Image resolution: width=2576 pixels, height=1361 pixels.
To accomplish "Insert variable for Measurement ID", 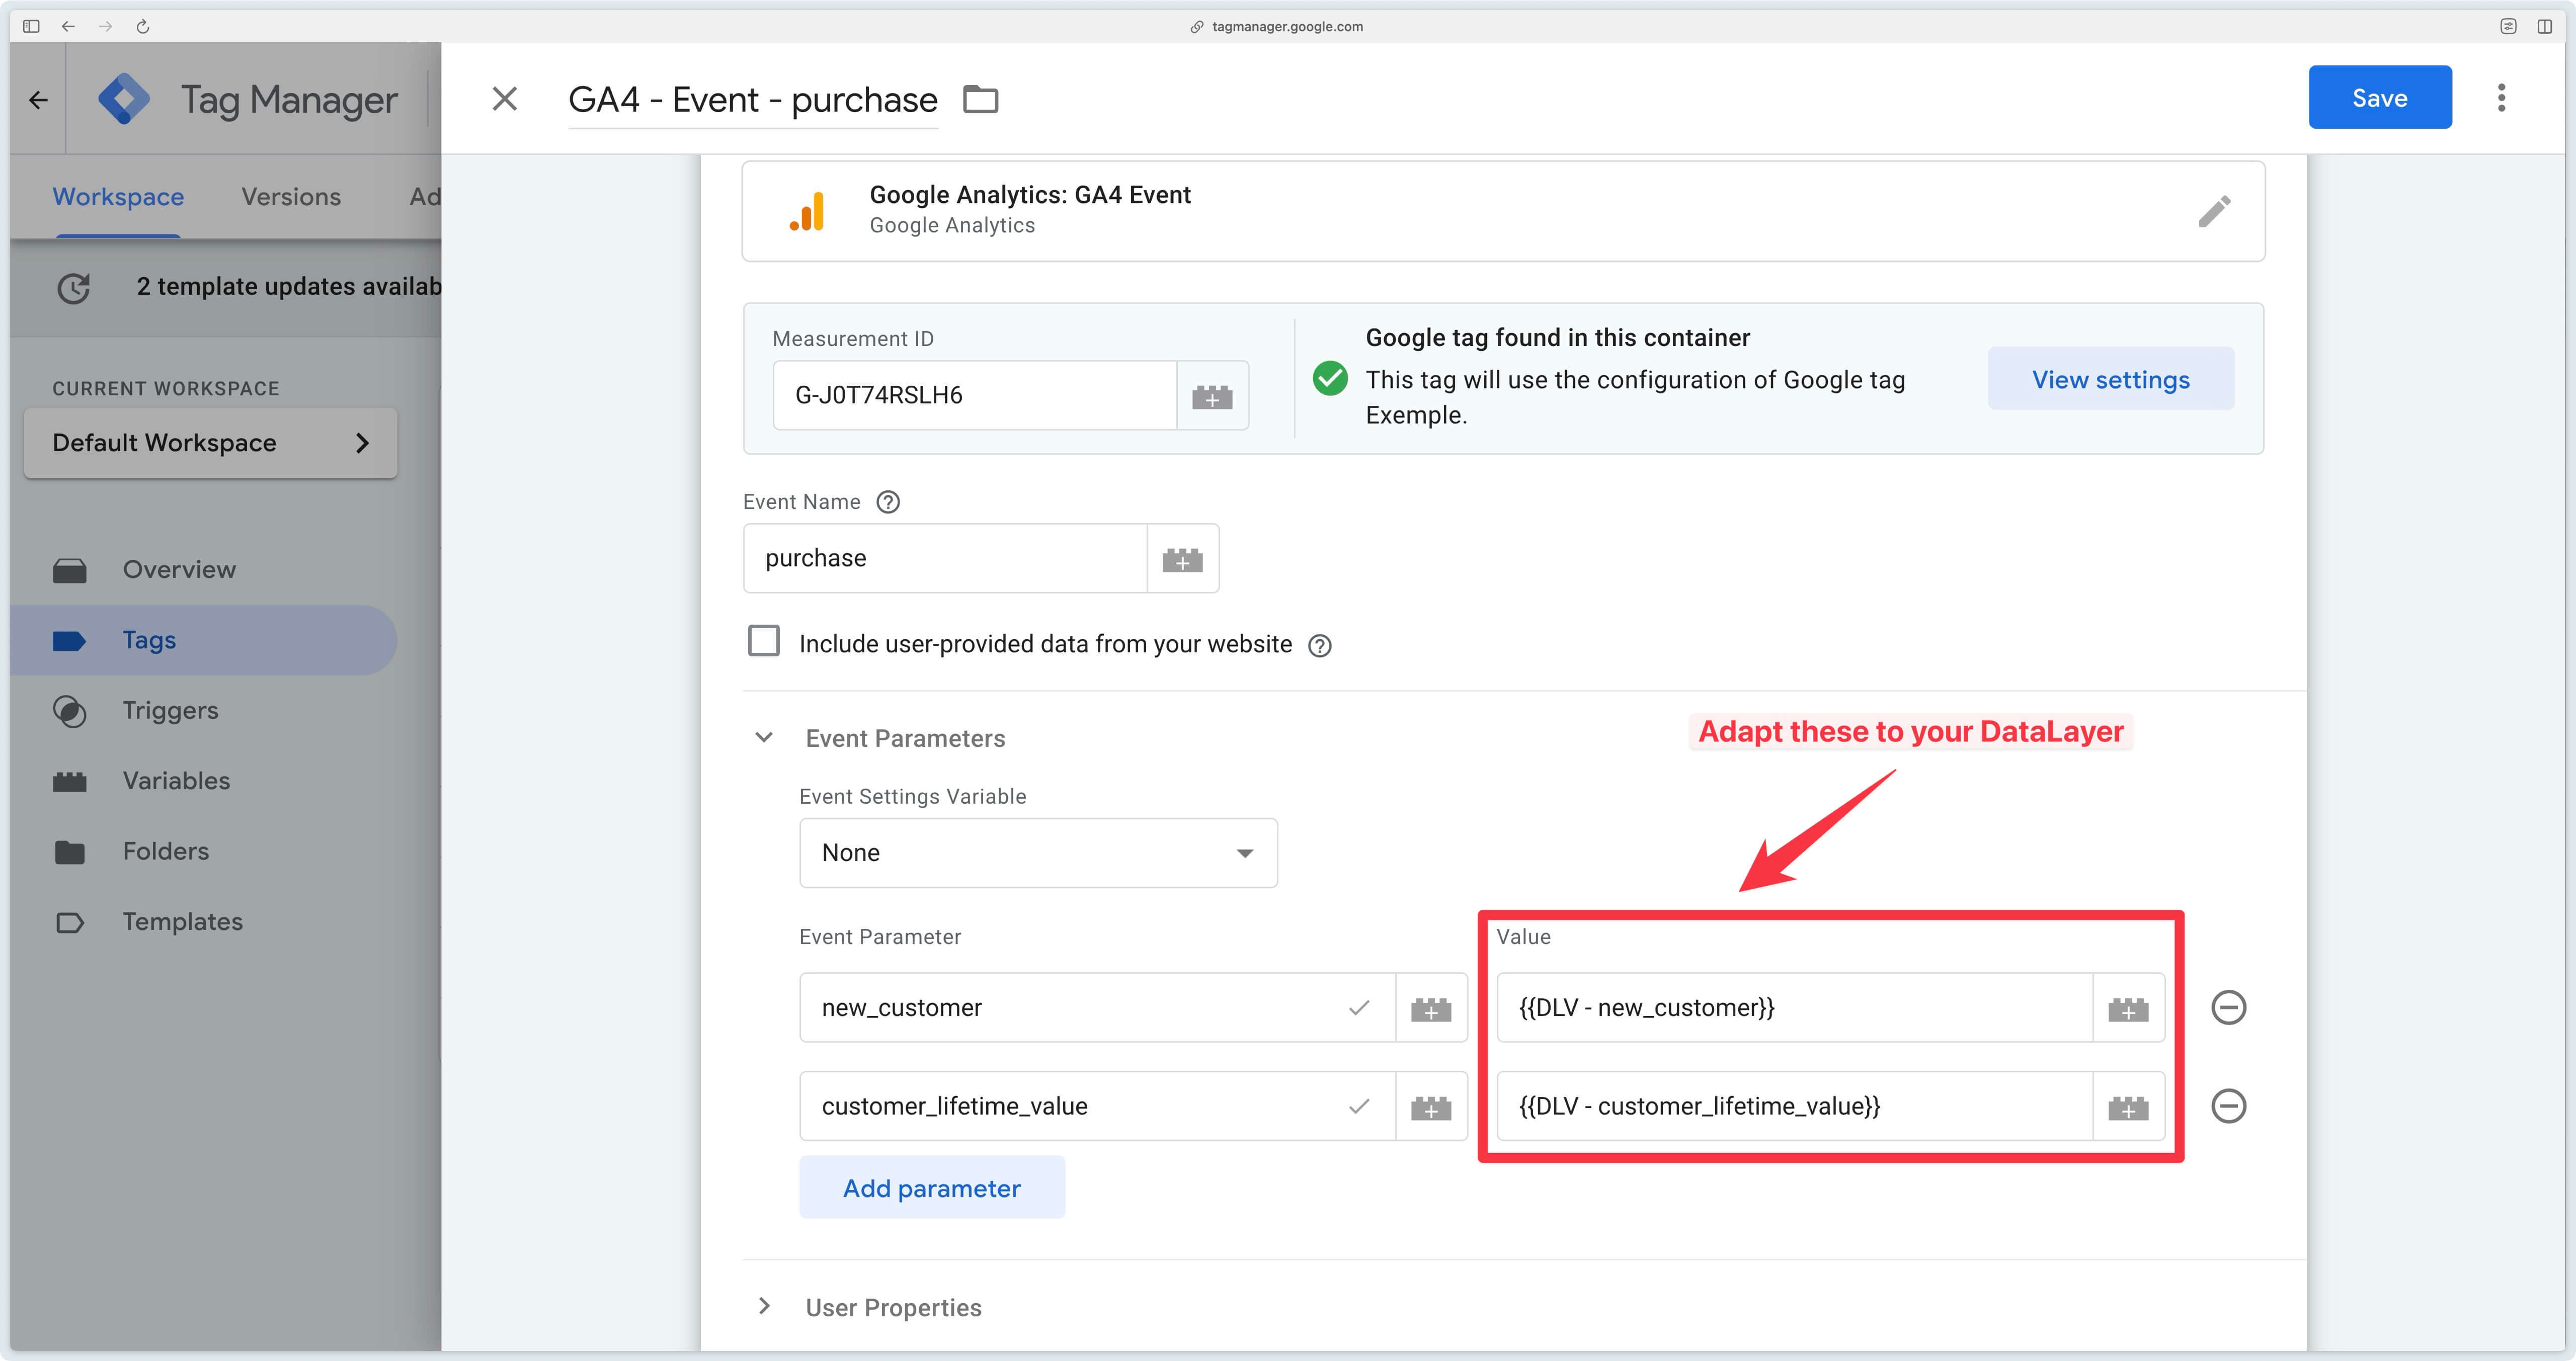I will pos(1212,396).
